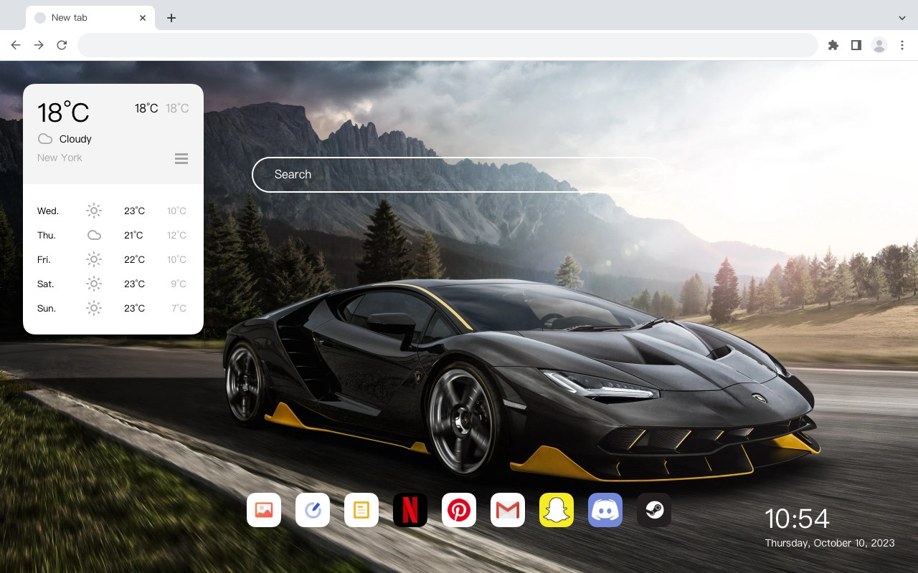Open the yellow notes shortcut icon

click(x=361, y=510)
